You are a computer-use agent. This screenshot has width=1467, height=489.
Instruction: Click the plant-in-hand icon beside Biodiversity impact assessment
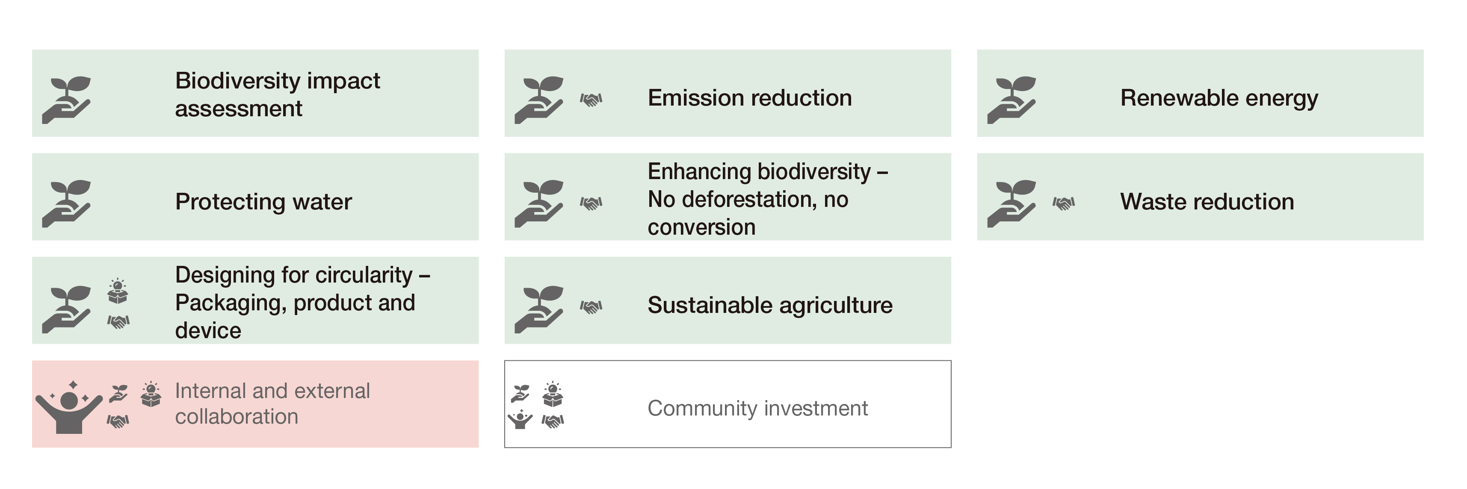click(66, 100)
